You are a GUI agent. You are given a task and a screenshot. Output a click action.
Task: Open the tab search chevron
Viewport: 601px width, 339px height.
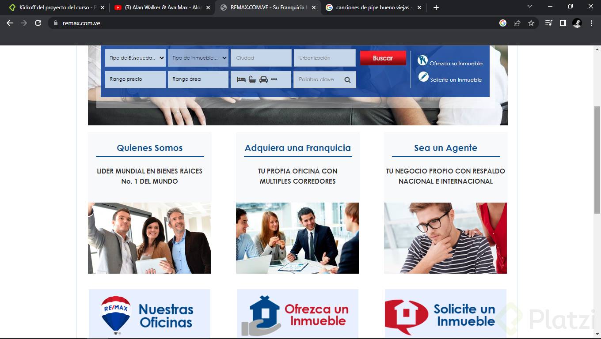tap(530, 6)
